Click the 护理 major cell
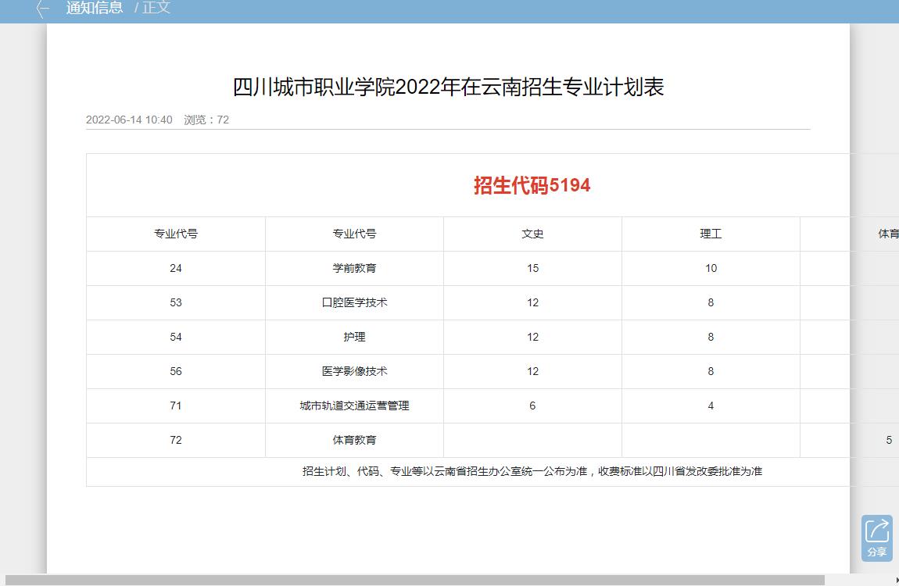The height and width of the screenshot is (586, 899). click(354, 337)
